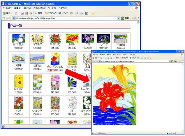Open the History icon in the main toolbar
The height and width of the screenshot is (136, 185).
coord(71,13)
